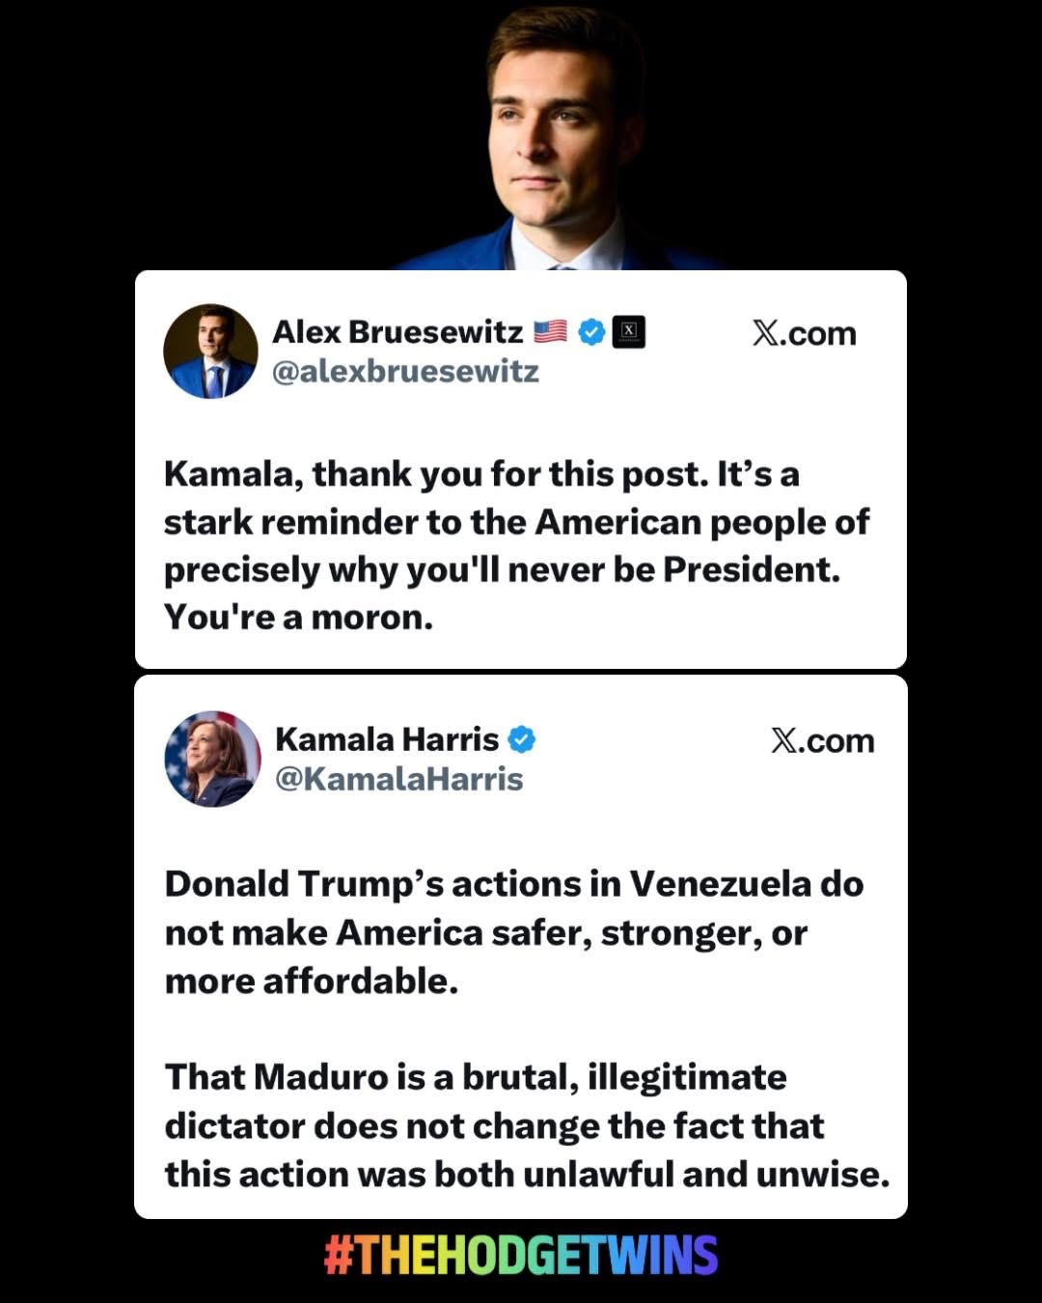Click the rainbow #THEHODGETWINS hashtag
This screenshot has height=1303, width=1042.
pyautogui.click(x=521, y=1256)
